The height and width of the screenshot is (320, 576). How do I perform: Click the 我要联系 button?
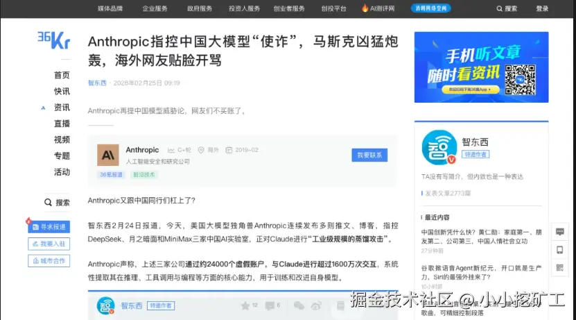(369, 155)
